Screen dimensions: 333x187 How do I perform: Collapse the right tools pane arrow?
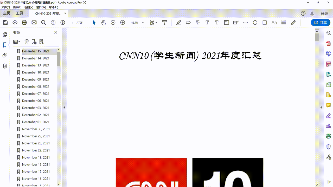321,107
